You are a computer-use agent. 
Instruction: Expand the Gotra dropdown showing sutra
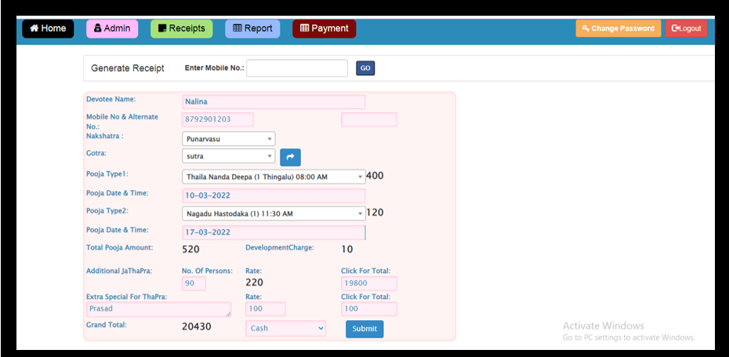(x=228, y=156)
